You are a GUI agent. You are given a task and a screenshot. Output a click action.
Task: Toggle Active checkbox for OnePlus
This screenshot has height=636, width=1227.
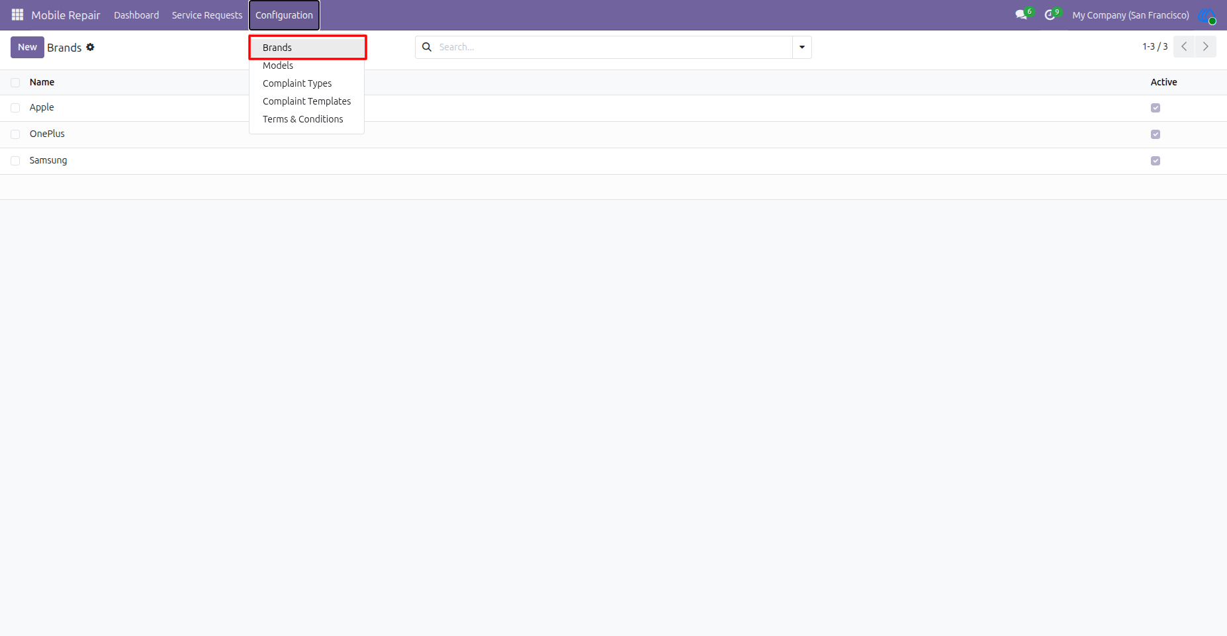(1156, 134)
